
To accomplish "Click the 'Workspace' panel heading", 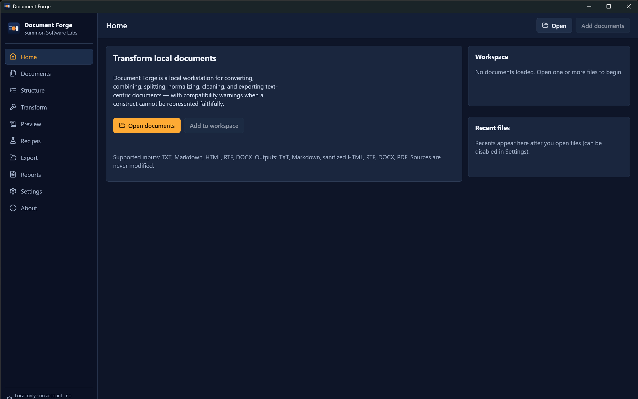I will (491, 57).
